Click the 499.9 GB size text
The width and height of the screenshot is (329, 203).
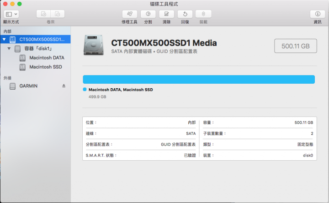(x=97, y=97)
